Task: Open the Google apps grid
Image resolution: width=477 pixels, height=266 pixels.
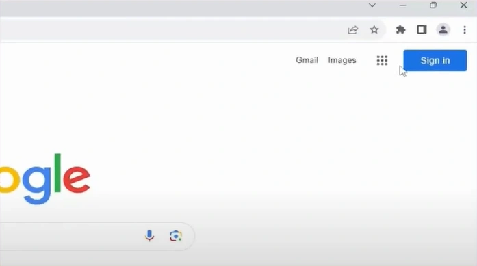Action: [x=382, y=60]
